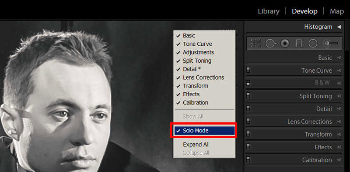
Task: Uncheck Effects in the context menu
Action: coord(204,94)
